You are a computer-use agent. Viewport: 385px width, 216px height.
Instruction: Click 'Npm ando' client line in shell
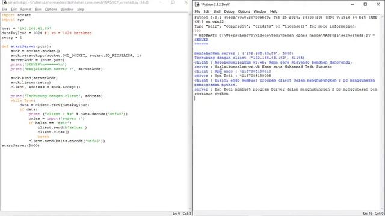[x=233, y=71]
